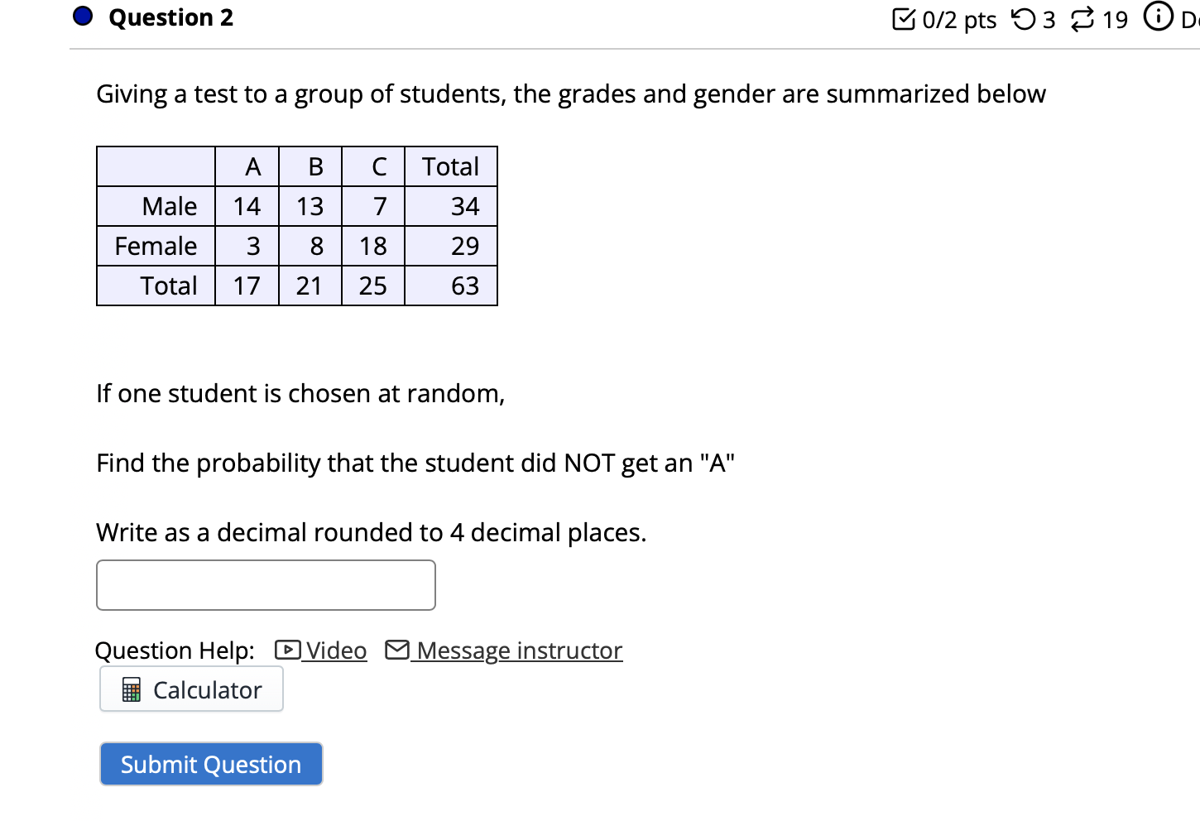
Task: Click the video play icon next to Video
Action: click(286, 651)
